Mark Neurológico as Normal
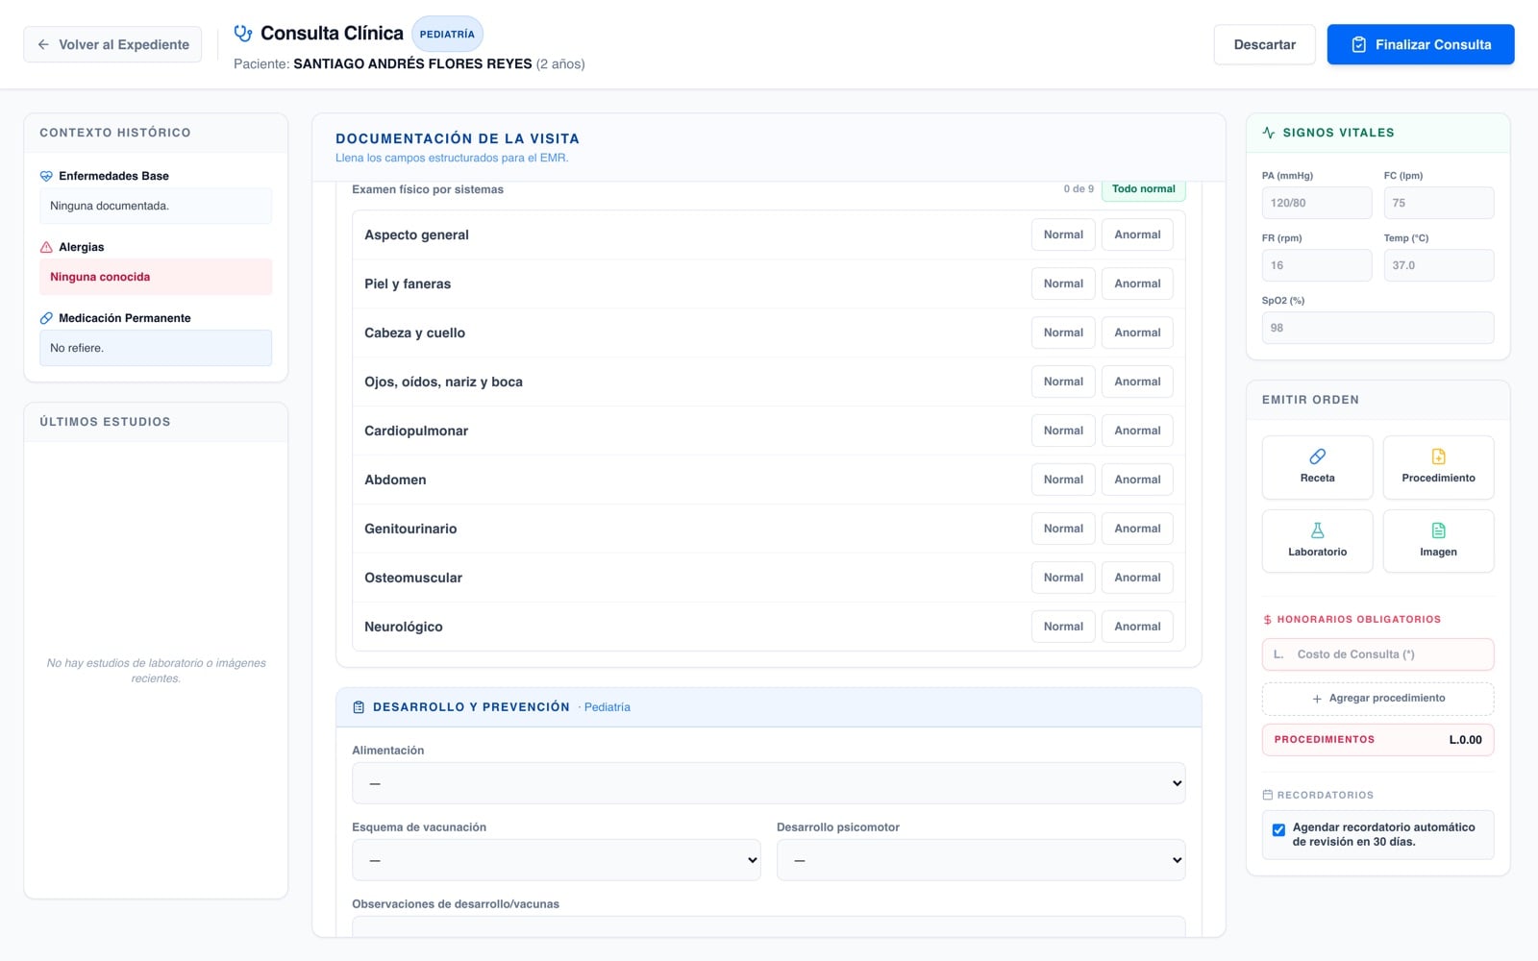The width and height of the screenshot is (1538, 961). pyautogui.click(x=1063, y=627)
